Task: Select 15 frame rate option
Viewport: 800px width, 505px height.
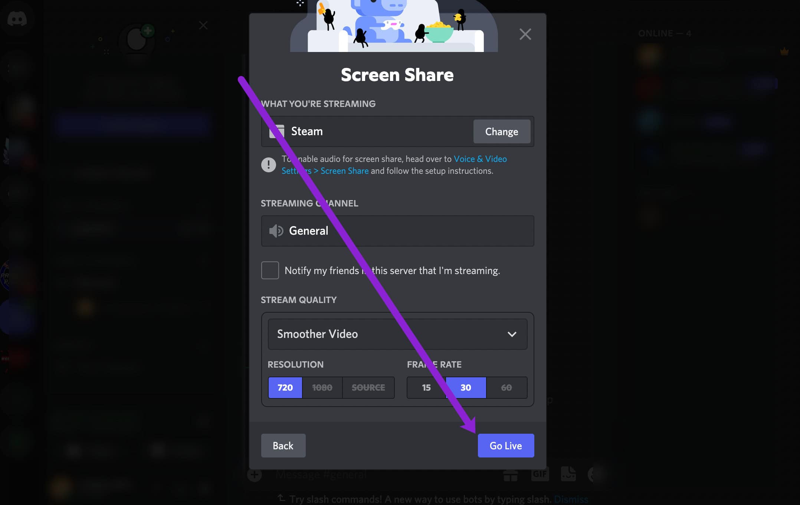Action: tap(426, 388)
